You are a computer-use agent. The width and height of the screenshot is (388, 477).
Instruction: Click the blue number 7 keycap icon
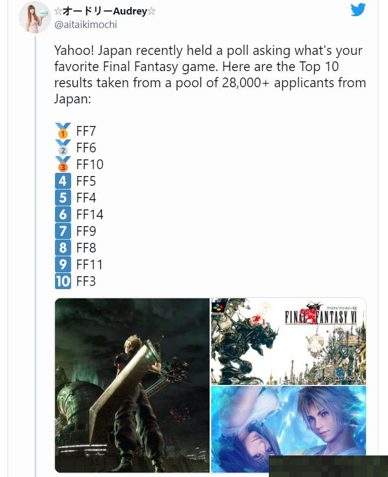pyautogui.click(x=63, y=231)
